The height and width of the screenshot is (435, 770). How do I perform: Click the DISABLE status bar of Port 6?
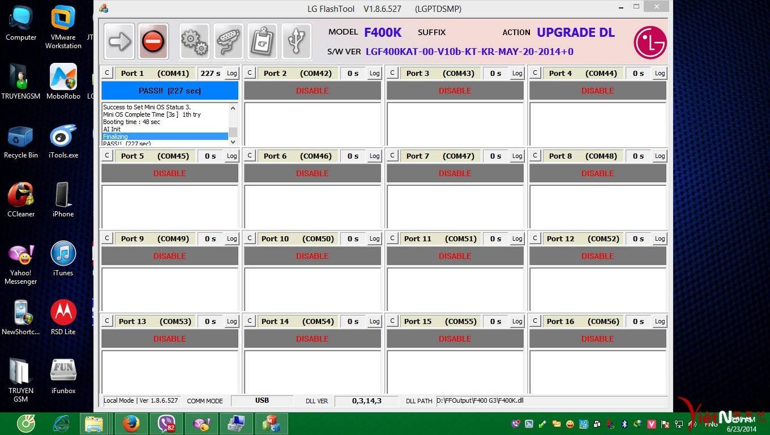point(313,173)
